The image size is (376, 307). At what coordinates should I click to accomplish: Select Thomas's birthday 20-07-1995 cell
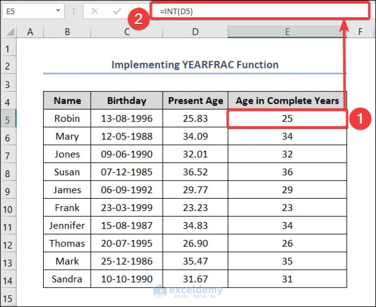point(127,243)
